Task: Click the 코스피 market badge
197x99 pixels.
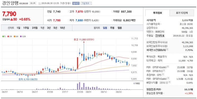Action: click(x=33, y=3)
